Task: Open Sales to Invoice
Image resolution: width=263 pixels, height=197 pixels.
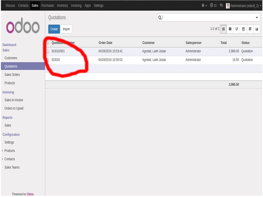Action: 14,100
